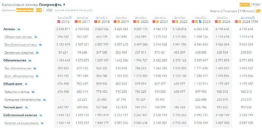Open the Арендные обязательства row link

click(x=23, y=100)
